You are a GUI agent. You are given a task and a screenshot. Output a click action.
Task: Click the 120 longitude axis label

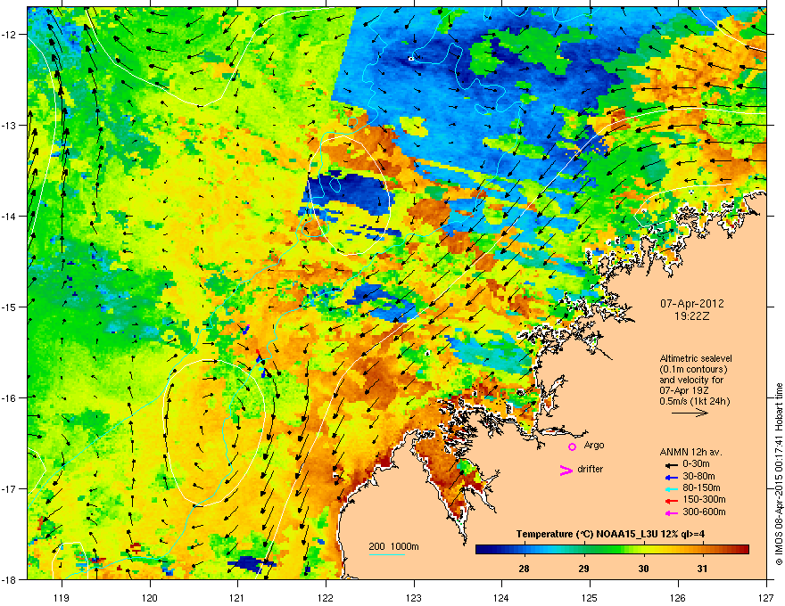[x=150, y=597]
